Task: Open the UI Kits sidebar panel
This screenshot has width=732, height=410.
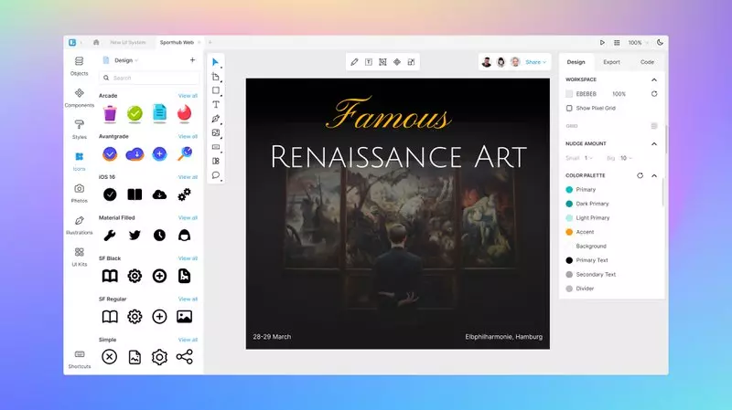Action: (x=79, y=257)
